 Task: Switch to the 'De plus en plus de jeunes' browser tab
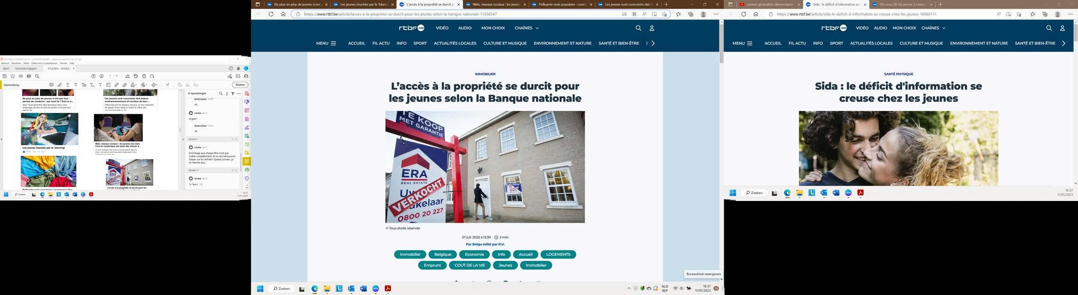point(297,5)
